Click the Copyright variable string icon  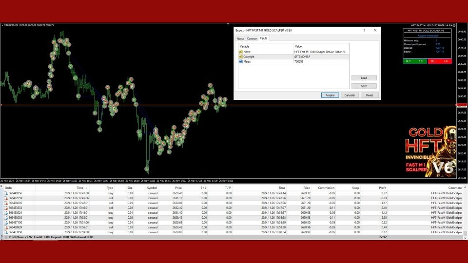tap(240, 56)
